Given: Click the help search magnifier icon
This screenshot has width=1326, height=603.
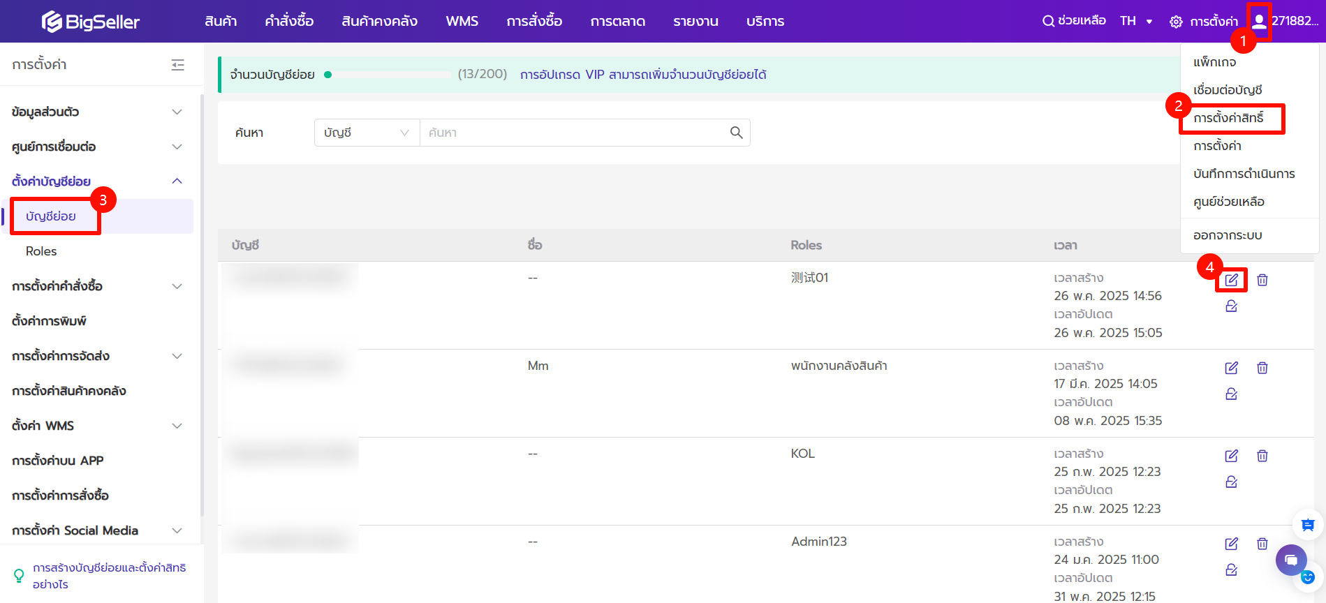Looking at the screenshot, I should [1048, 21].
